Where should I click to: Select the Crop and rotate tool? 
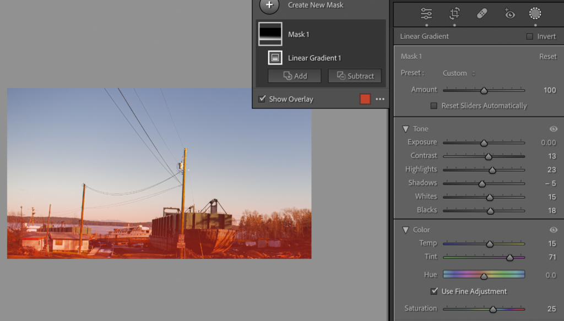tap(454, 13)
